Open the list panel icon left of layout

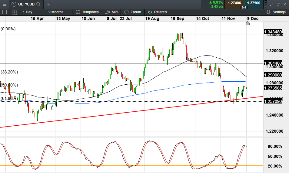point(5,12)
